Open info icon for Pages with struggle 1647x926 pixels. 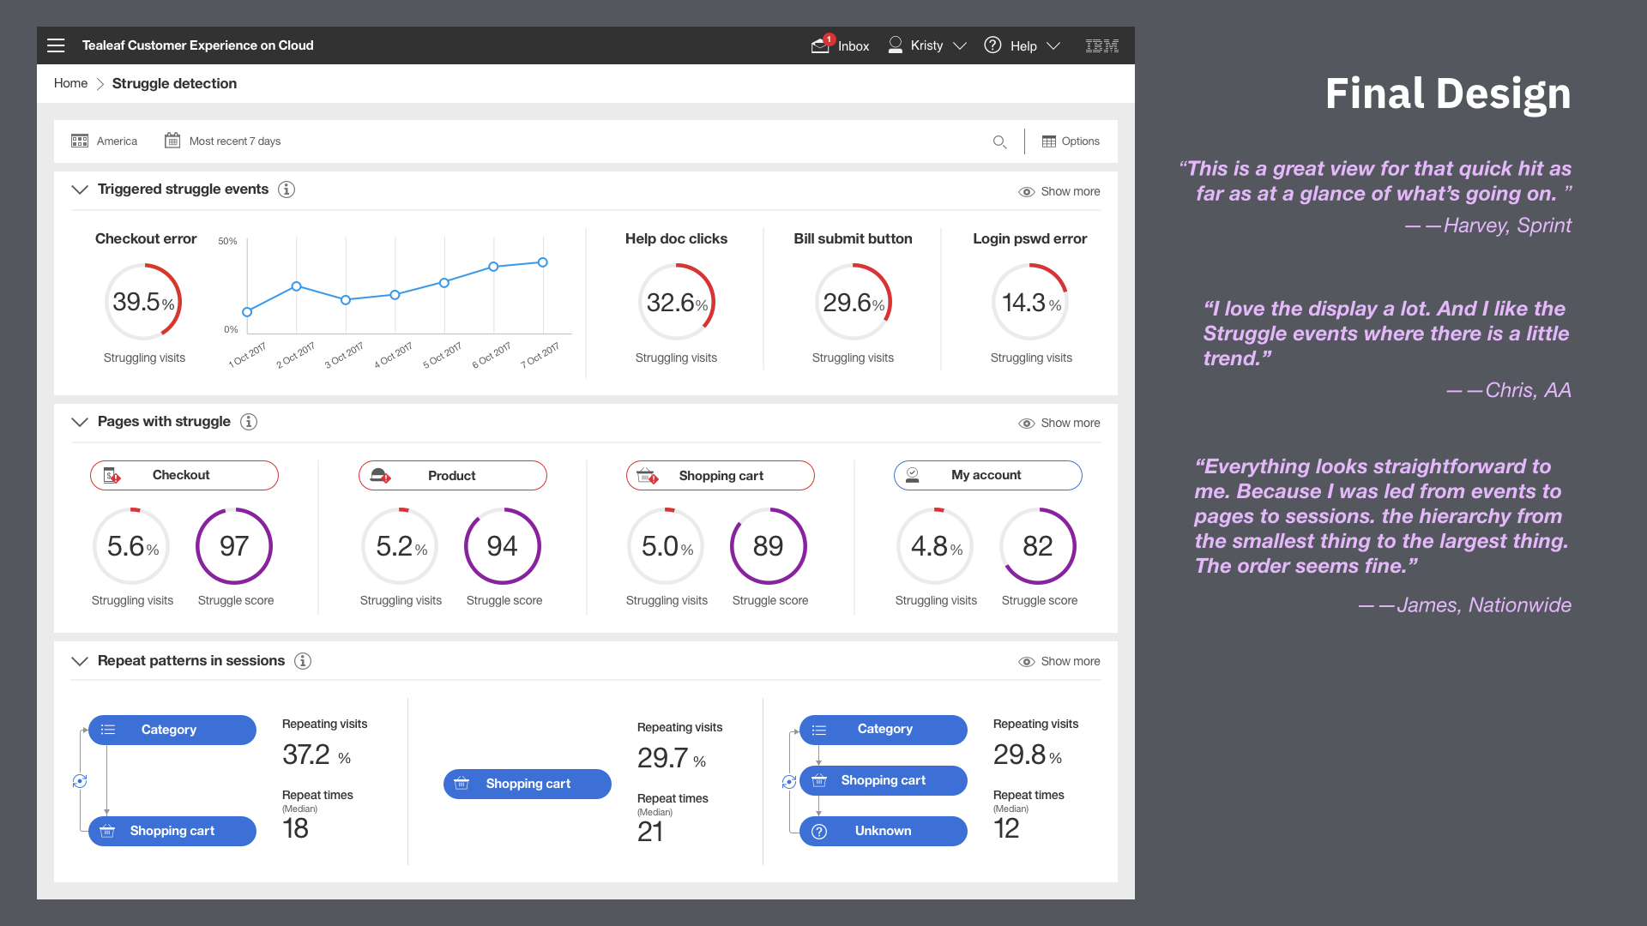(249, 422)
